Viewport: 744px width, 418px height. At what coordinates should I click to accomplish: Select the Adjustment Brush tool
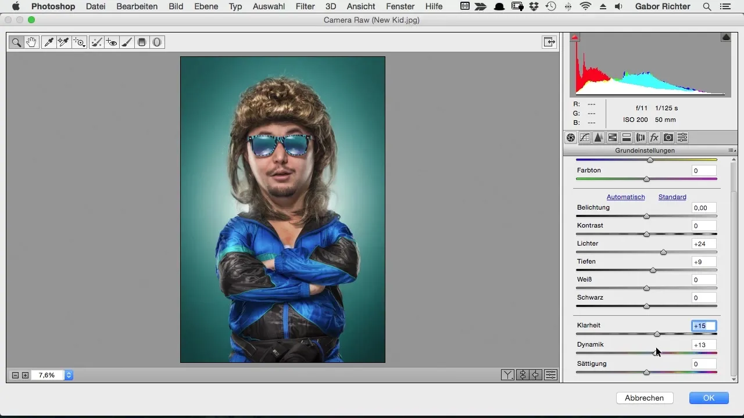[x=126, y=42]
